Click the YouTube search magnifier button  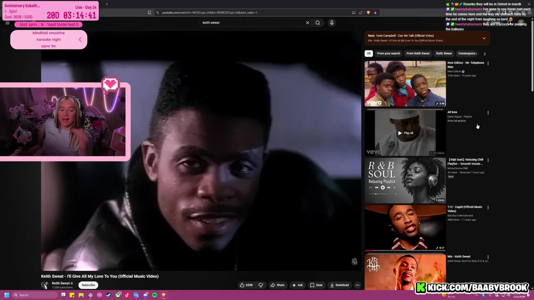tap(317, 22)
